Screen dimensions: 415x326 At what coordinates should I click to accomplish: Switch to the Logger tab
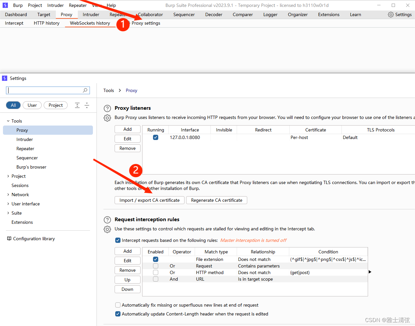270,14
